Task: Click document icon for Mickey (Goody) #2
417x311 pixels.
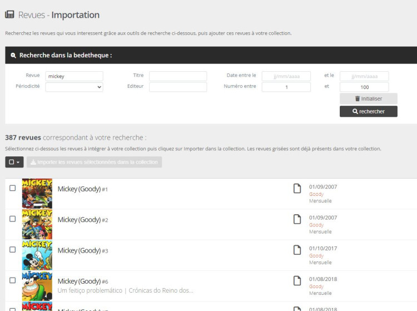Action: [x=297, y=219]
